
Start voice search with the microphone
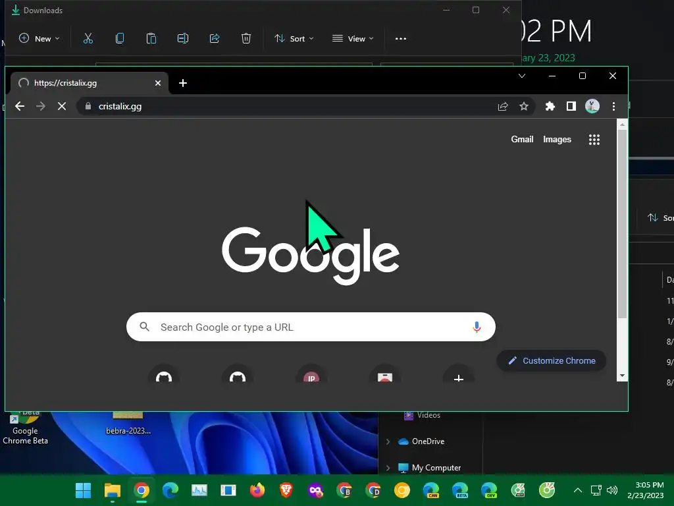[477, 327]
